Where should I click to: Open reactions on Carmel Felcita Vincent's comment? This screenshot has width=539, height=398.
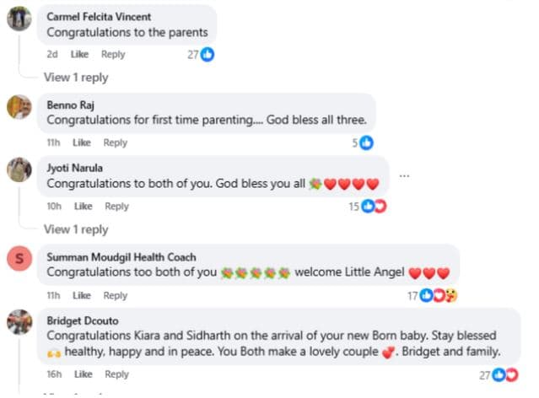[x=201, y=54]
